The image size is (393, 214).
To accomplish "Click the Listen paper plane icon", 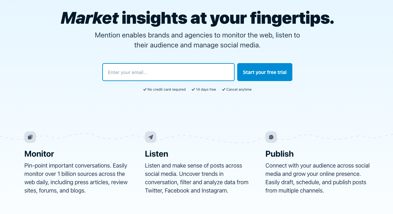I will [151, 137].
